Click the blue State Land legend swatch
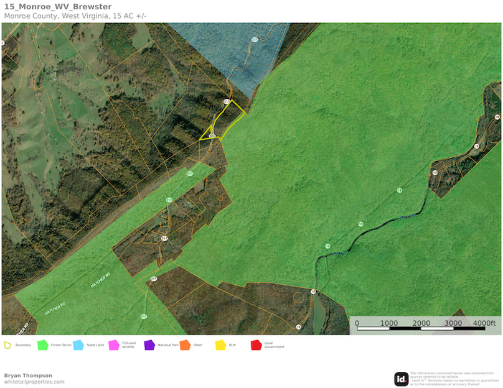Image resolution: width=503 pixels, height=388 pixels. point(78,344)
